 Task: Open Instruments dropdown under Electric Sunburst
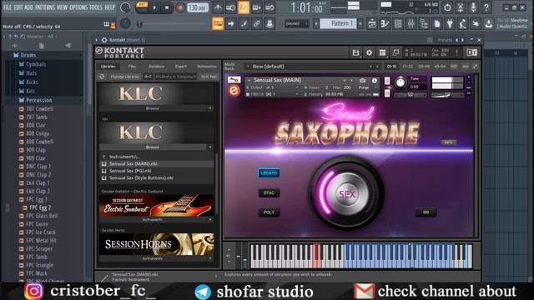pyautogui.click(x=156, y=220)
